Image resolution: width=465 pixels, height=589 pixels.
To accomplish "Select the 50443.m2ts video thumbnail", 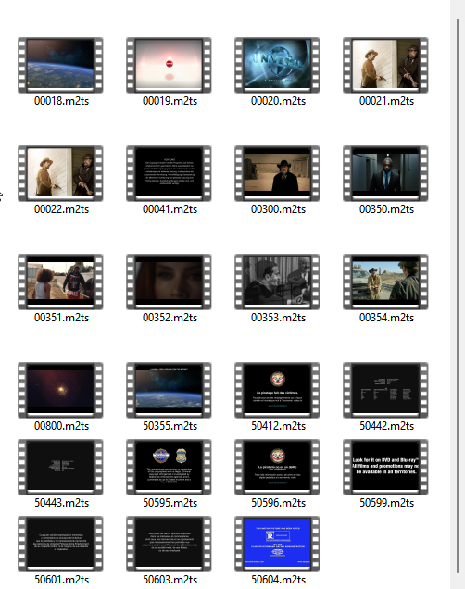I will [60, 468].
